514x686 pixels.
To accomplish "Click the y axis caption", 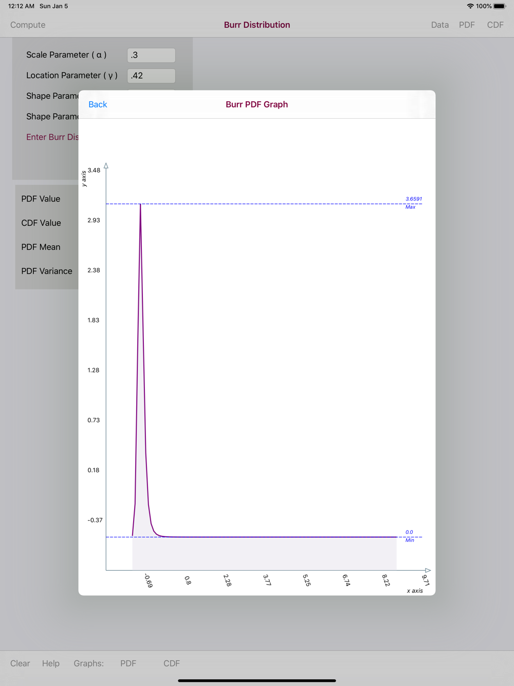I will pos(84,178).
